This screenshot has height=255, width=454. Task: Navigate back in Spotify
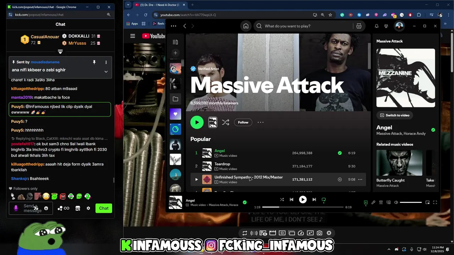point(185,26)
